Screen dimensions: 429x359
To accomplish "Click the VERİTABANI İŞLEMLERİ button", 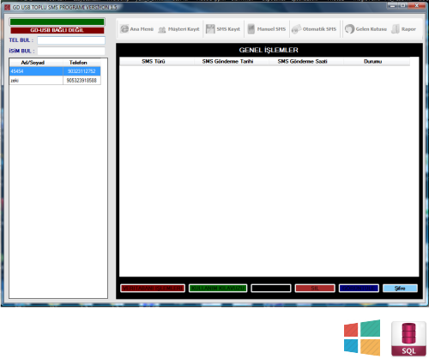I will click(153, 289).
